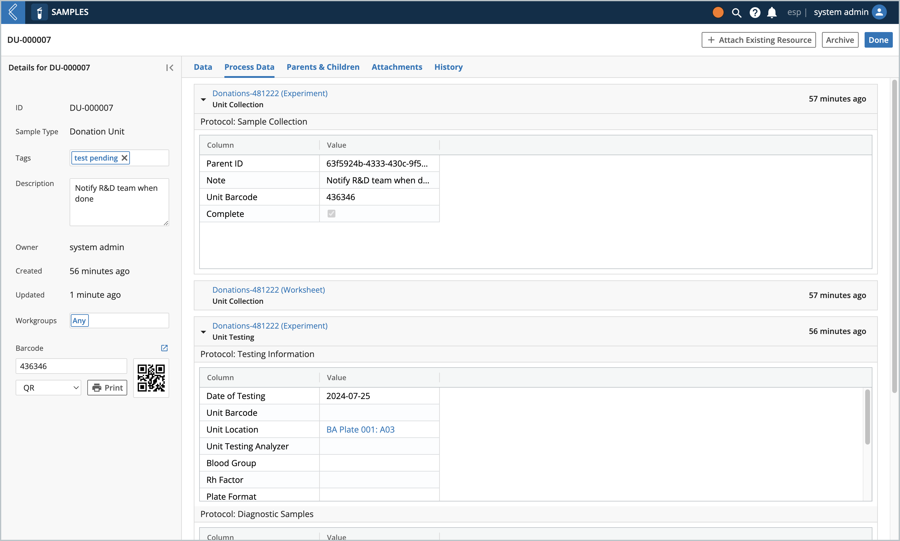Open the system admin user avatar

(x=879, y=12)
